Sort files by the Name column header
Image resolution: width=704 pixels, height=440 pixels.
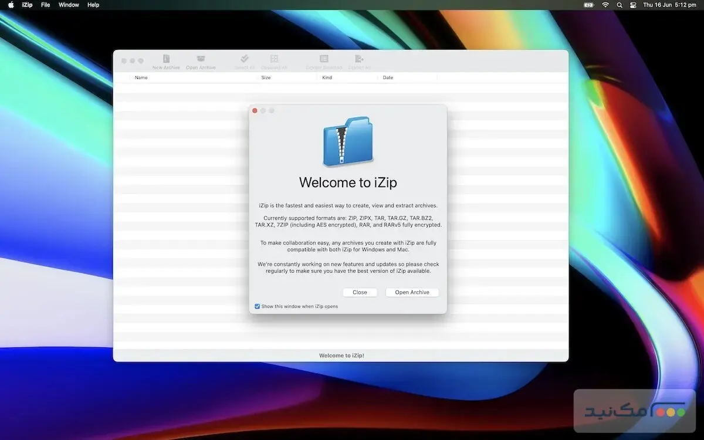coord(141,77)
